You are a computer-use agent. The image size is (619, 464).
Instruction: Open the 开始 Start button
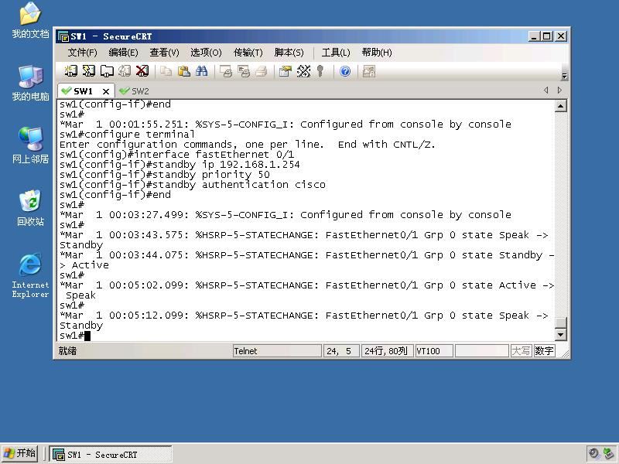[20, 453]
